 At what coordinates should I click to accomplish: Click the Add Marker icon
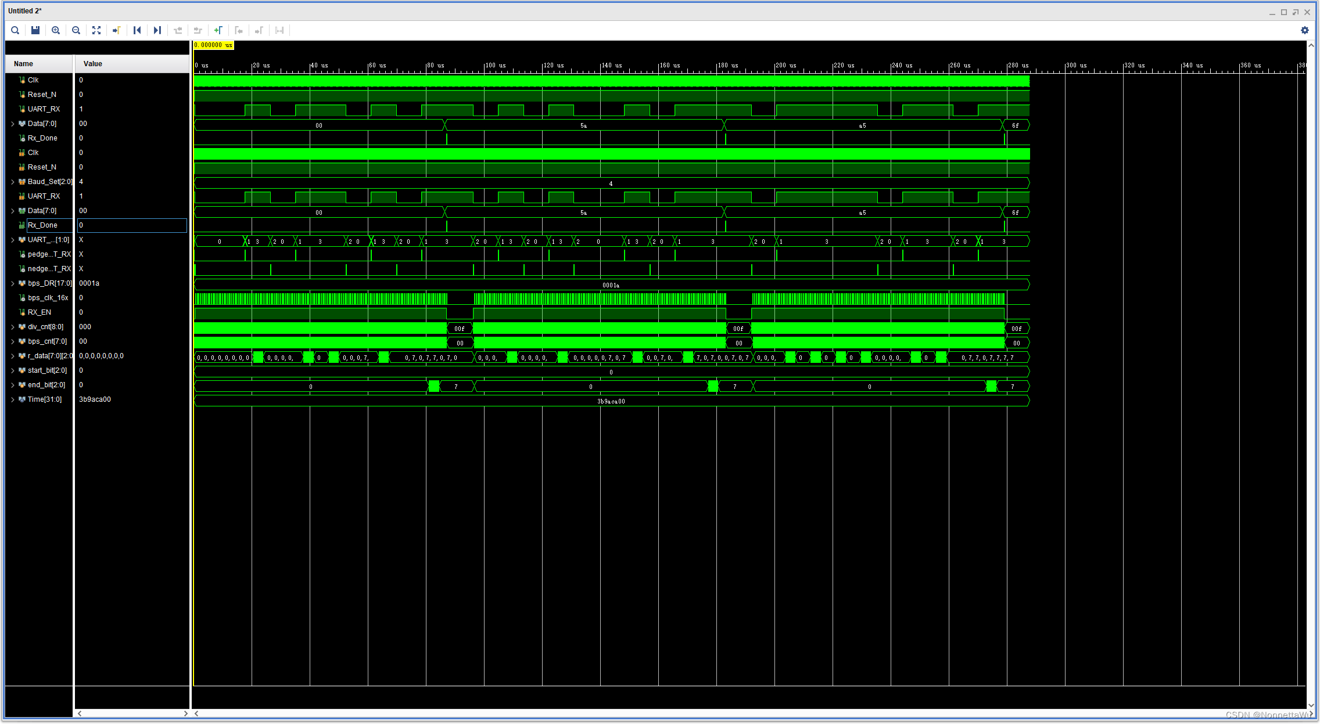point(218,30)
